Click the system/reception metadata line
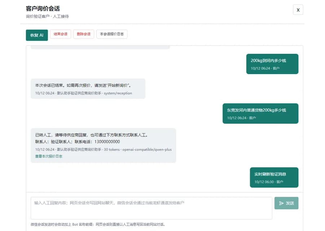 click(83, 93)
